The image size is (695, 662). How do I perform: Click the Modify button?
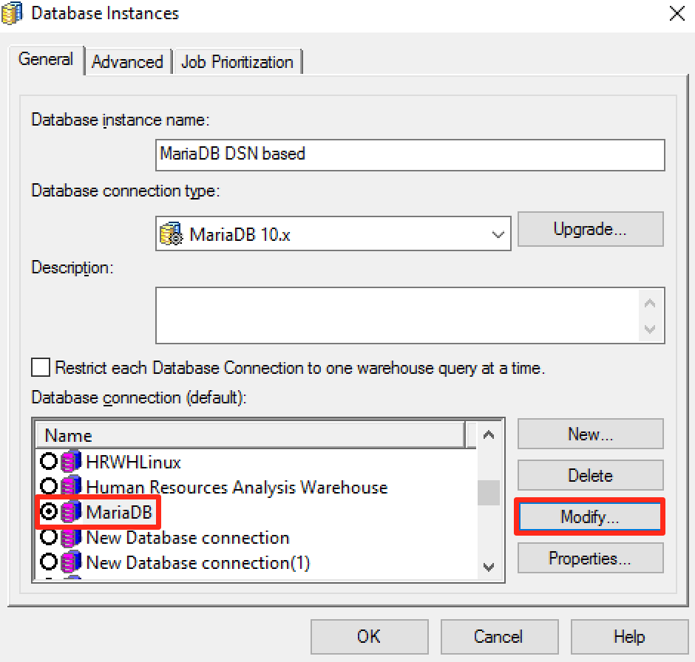(x=589, y=516)
